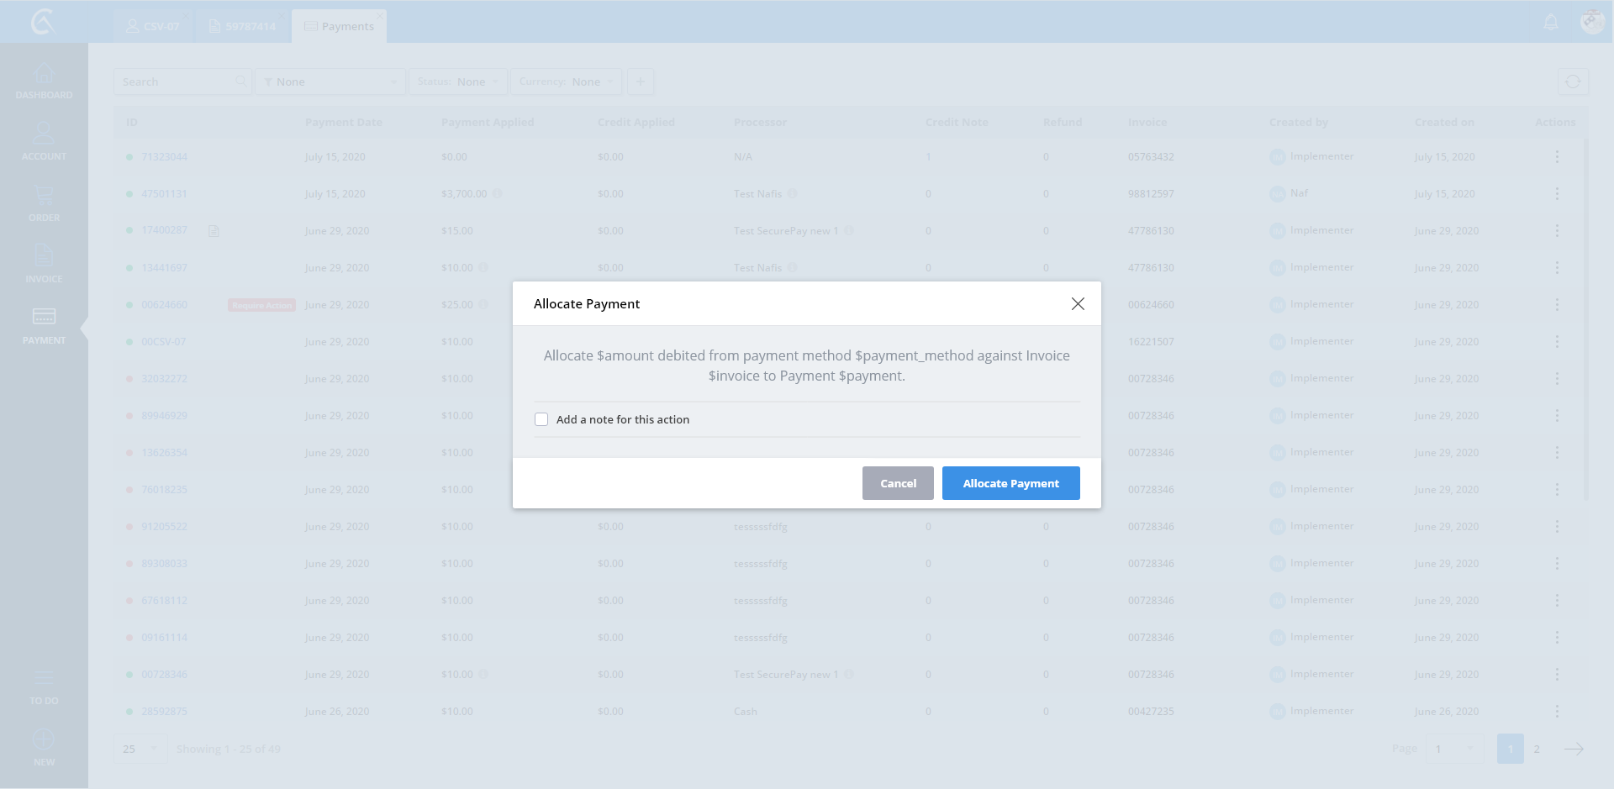Close the Allocate Payment dialog
The width and height of the screenshot is (1614, 789).
pos(1078,304)
